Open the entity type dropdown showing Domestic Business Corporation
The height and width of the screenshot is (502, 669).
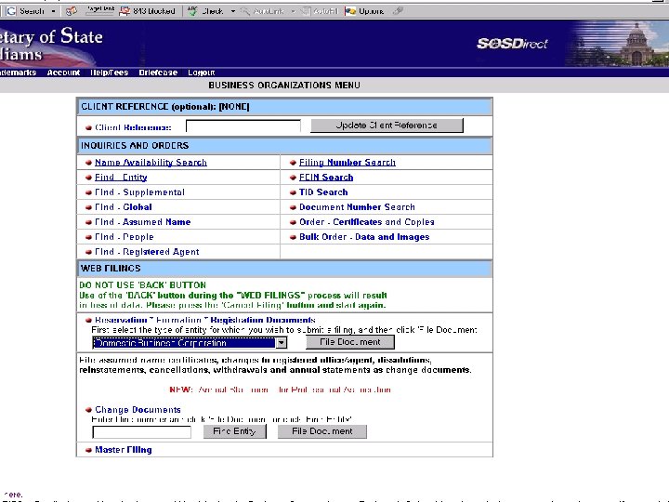[190, 342]
